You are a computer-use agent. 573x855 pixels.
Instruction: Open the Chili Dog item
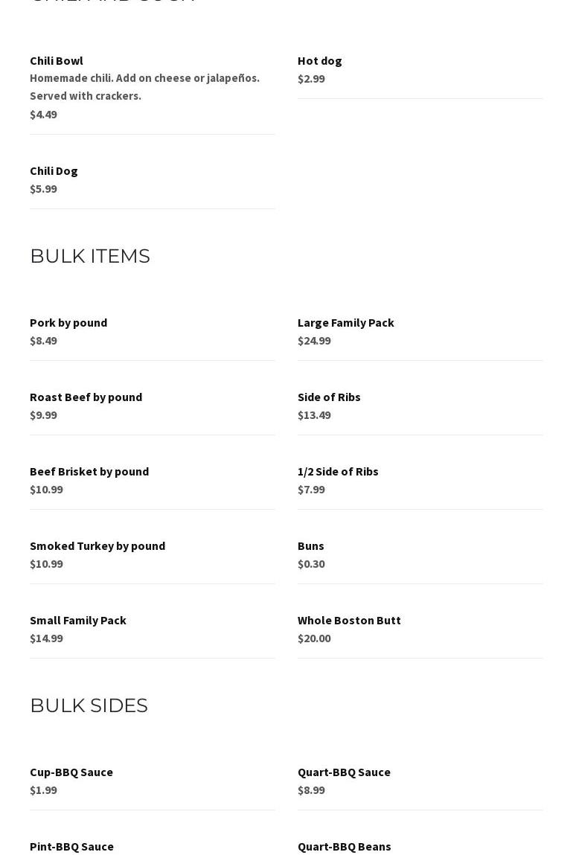coord(54,170)
